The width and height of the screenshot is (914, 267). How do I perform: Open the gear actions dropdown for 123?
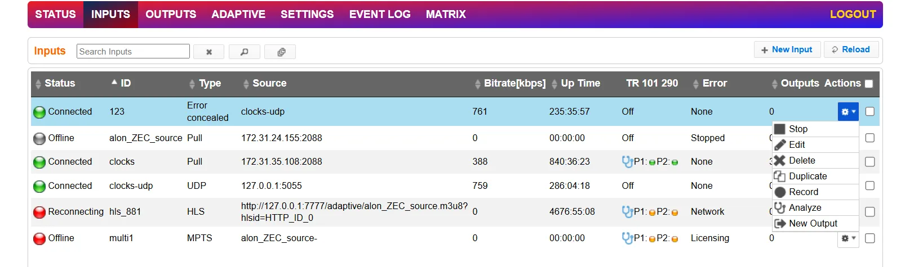pyautogui.click(x=848, y=111)
